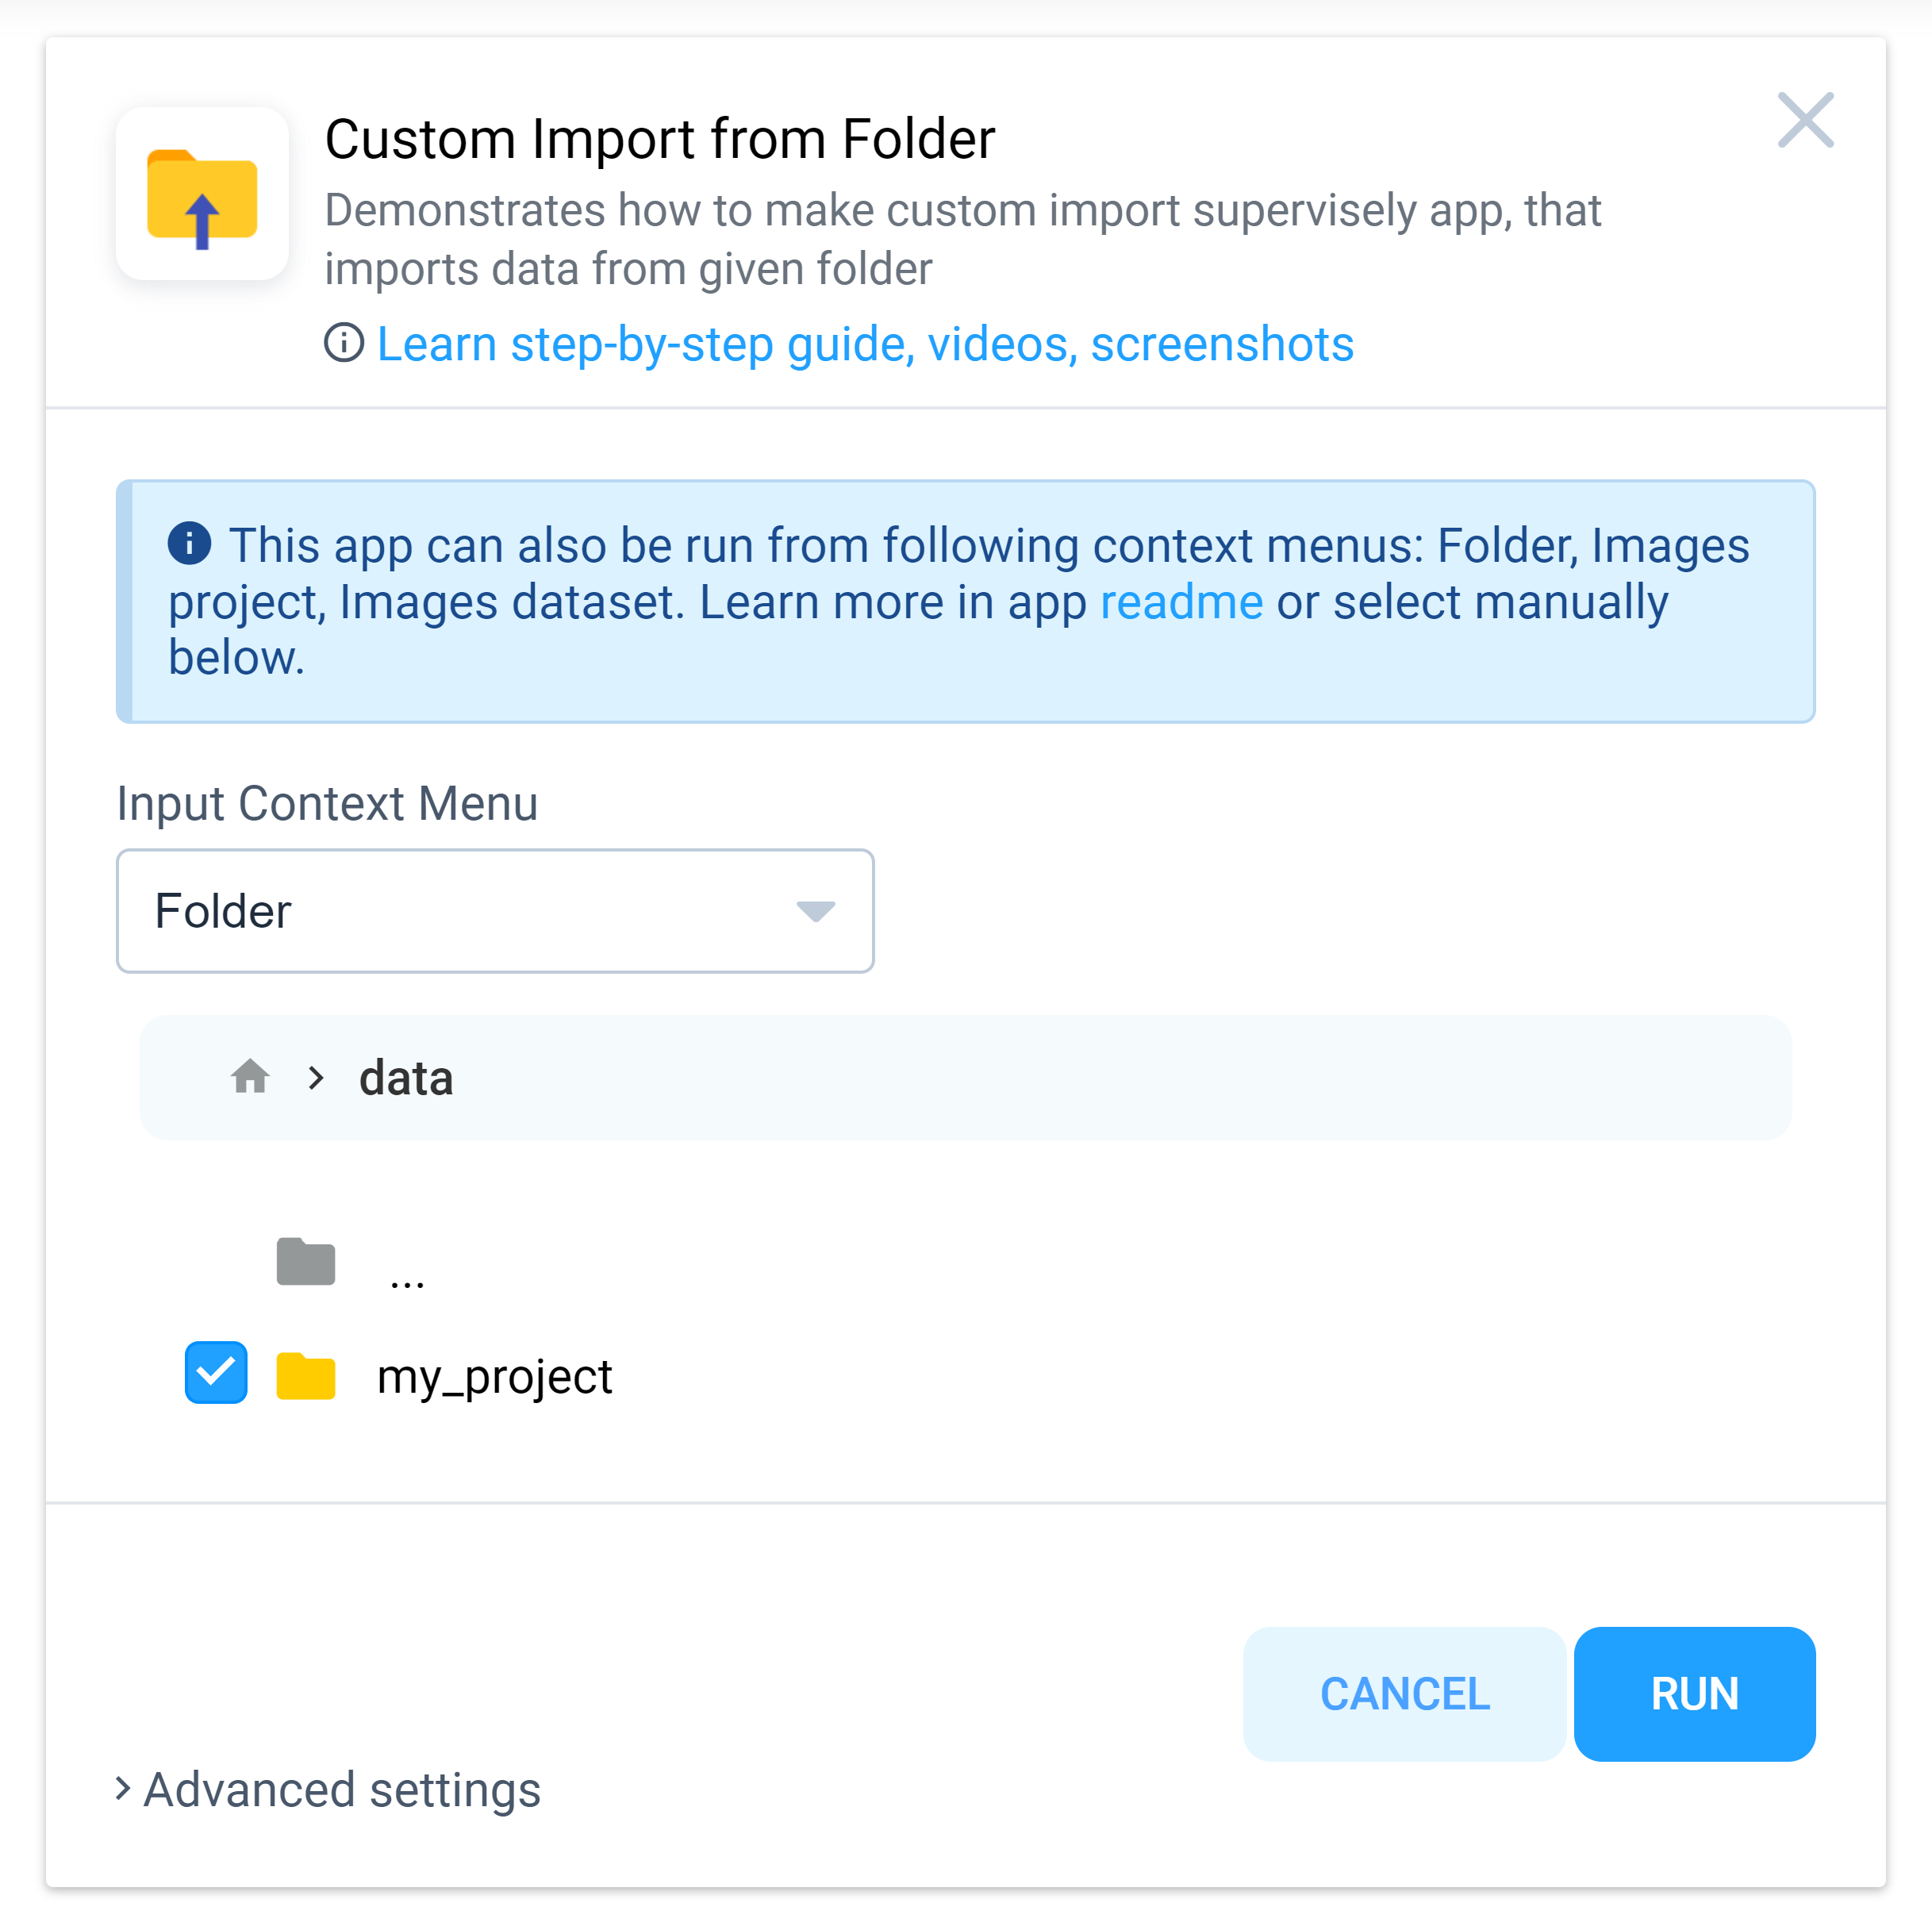Expand the Advanced settings section
Viewport: 1932px width, 1930px height.
tap(328, 1791)
